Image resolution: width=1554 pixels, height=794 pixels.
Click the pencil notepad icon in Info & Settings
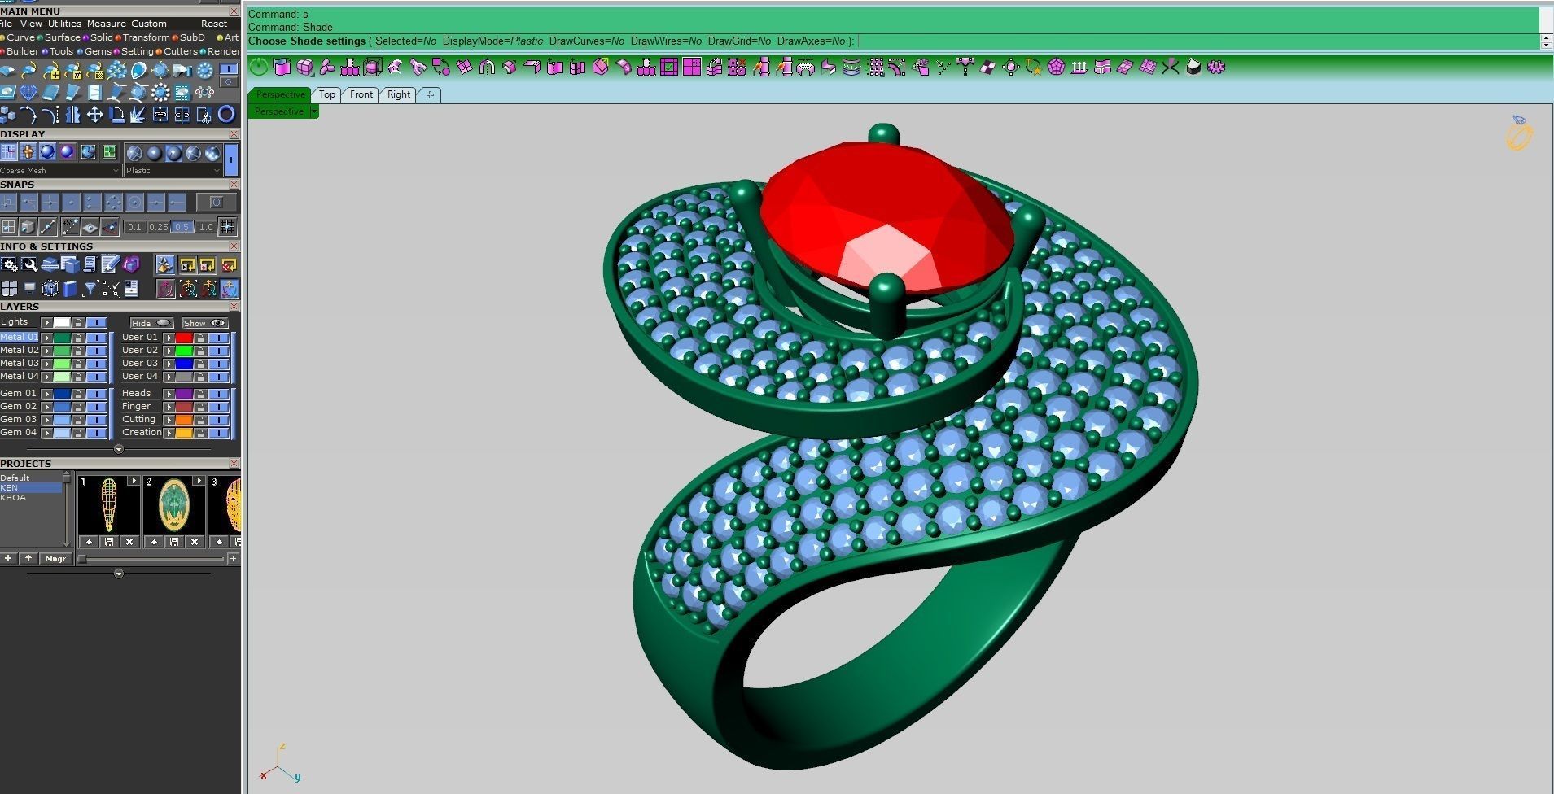click(x=110, y=264)
